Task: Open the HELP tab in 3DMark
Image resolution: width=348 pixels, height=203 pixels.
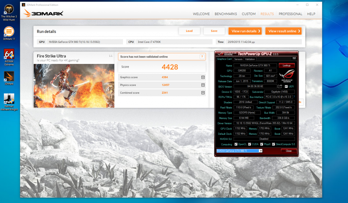Action: click(x=311, y=14)
